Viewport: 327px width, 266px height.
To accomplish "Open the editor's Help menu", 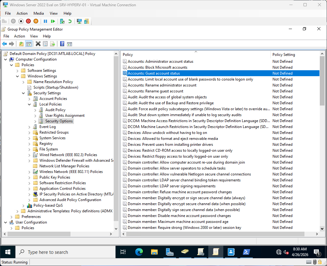I will 47,36.
